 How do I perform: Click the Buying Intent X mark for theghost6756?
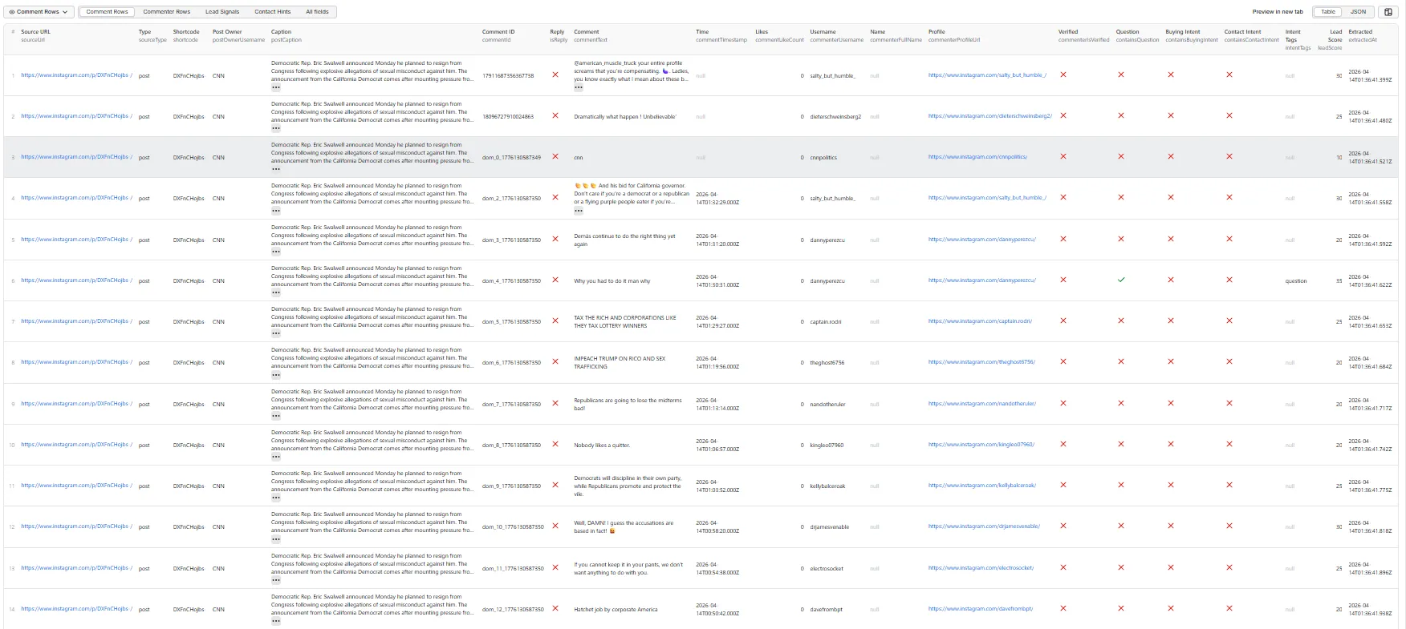(x=1171, y=361)
